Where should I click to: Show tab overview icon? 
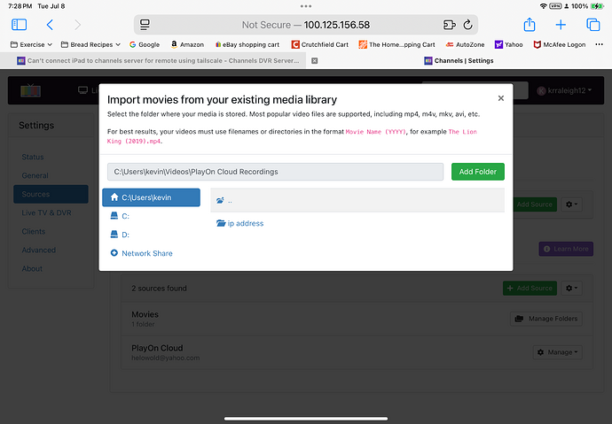[592, 25]
